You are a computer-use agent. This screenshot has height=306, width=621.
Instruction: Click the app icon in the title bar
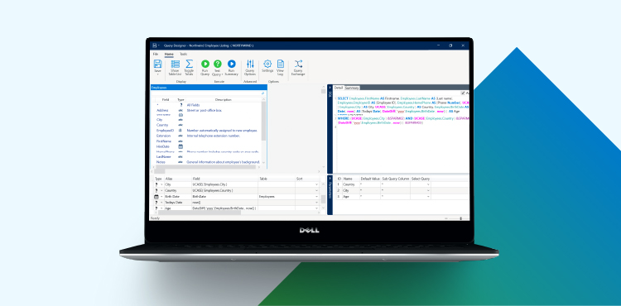[x=156, y=45]
